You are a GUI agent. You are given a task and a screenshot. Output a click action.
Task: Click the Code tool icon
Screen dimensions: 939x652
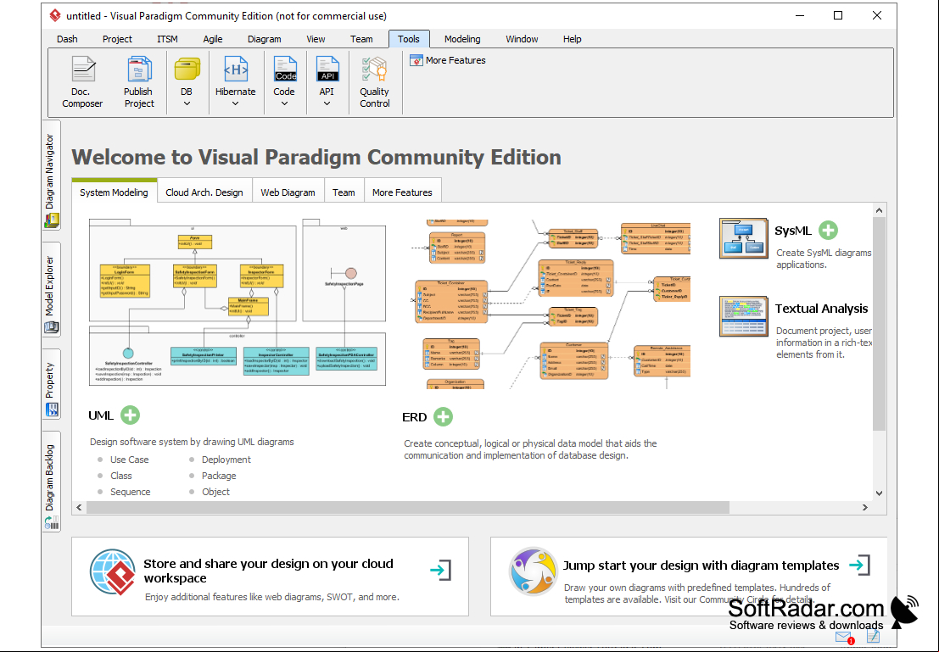284,69
